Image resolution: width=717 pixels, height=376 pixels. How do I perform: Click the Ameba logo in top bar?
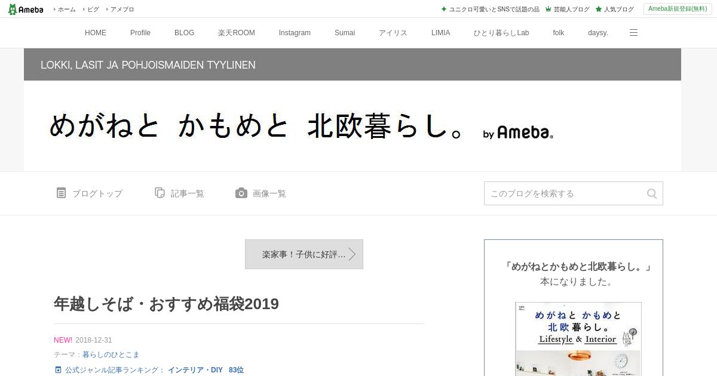pyautogui.click(x=26, y=9)
